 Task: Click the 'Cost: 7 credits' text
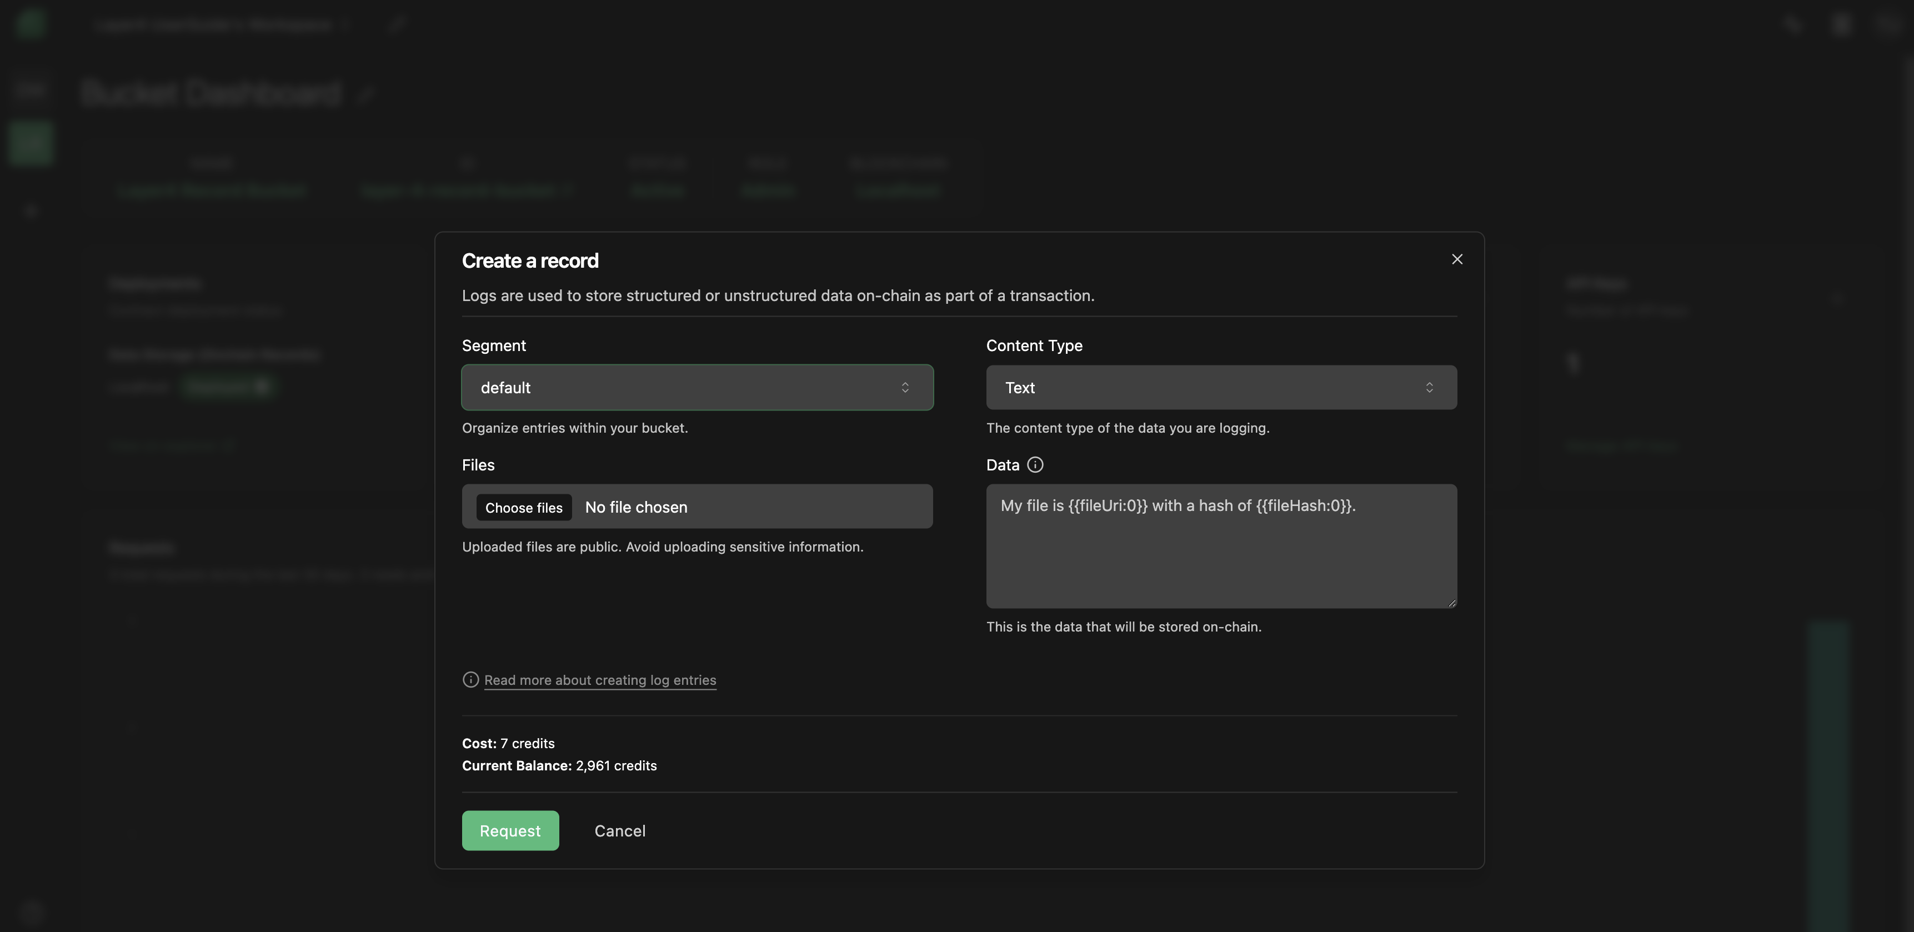coord(508,743)
